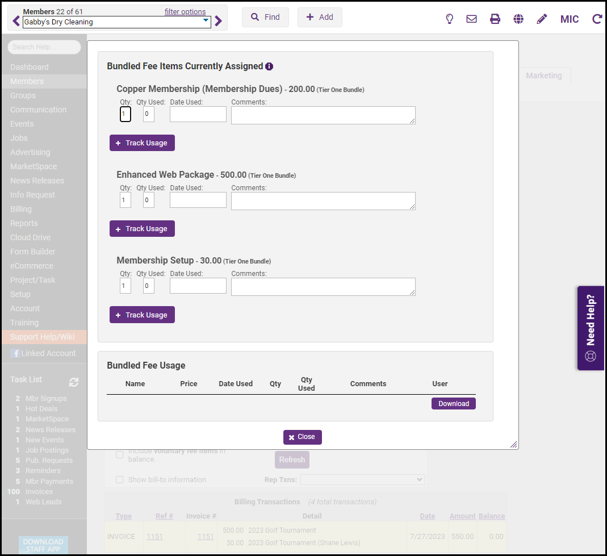This screenshot has width=607, height=556.
Task: Click the lightbulb tips icon
Action: (449, 19)
